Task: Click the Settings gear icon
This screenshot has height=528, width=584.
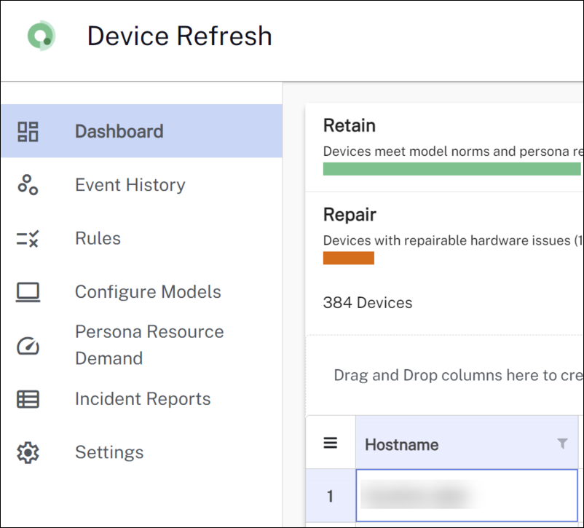Action: (x=28, y=452)
